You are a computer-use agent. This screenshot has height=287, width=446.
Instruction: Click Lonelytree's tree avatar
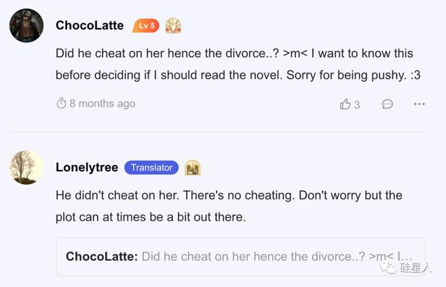point(27,167)
